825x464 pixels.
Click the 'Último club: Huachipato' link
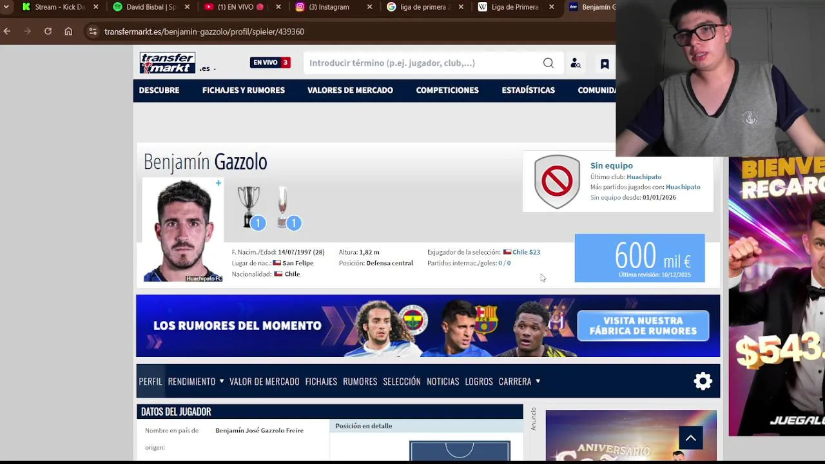(x=644, y=177)
